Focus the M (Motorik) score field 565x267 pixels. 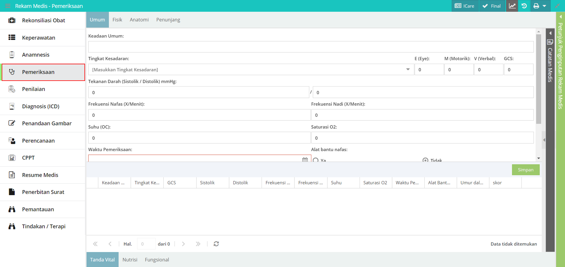(x=459, y=69)
